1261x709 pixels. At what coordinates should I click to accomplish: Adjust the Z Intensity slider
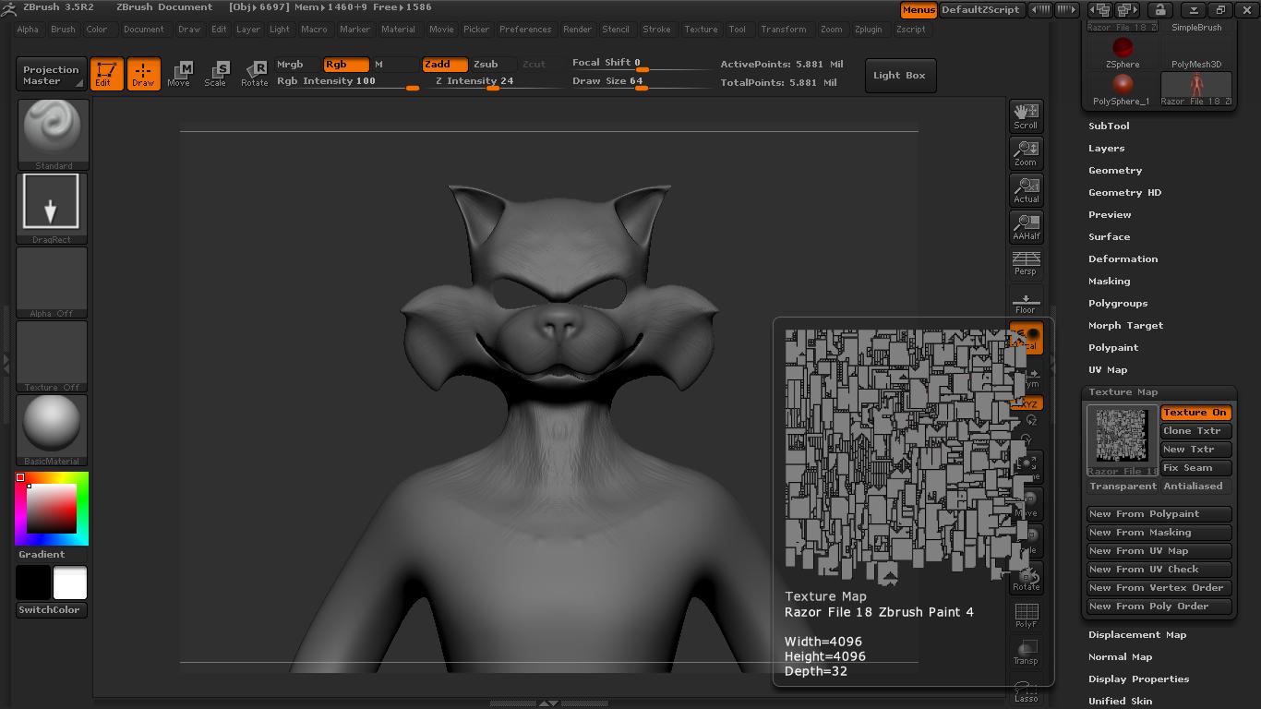(x=492, y=82)
